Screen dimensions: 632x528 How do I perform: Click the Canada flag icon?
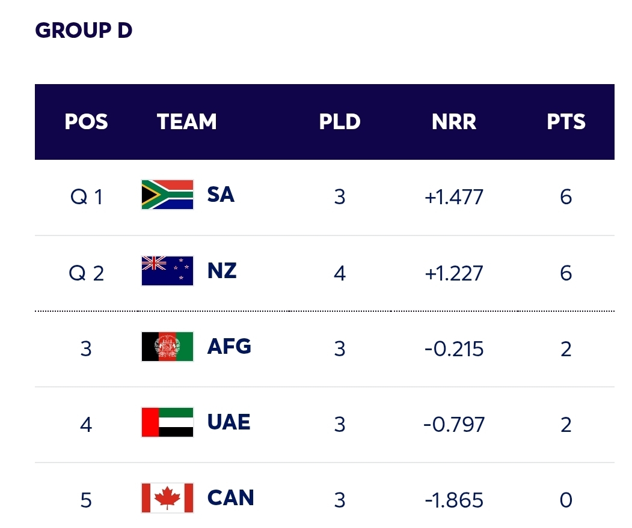tap(167, 498)
